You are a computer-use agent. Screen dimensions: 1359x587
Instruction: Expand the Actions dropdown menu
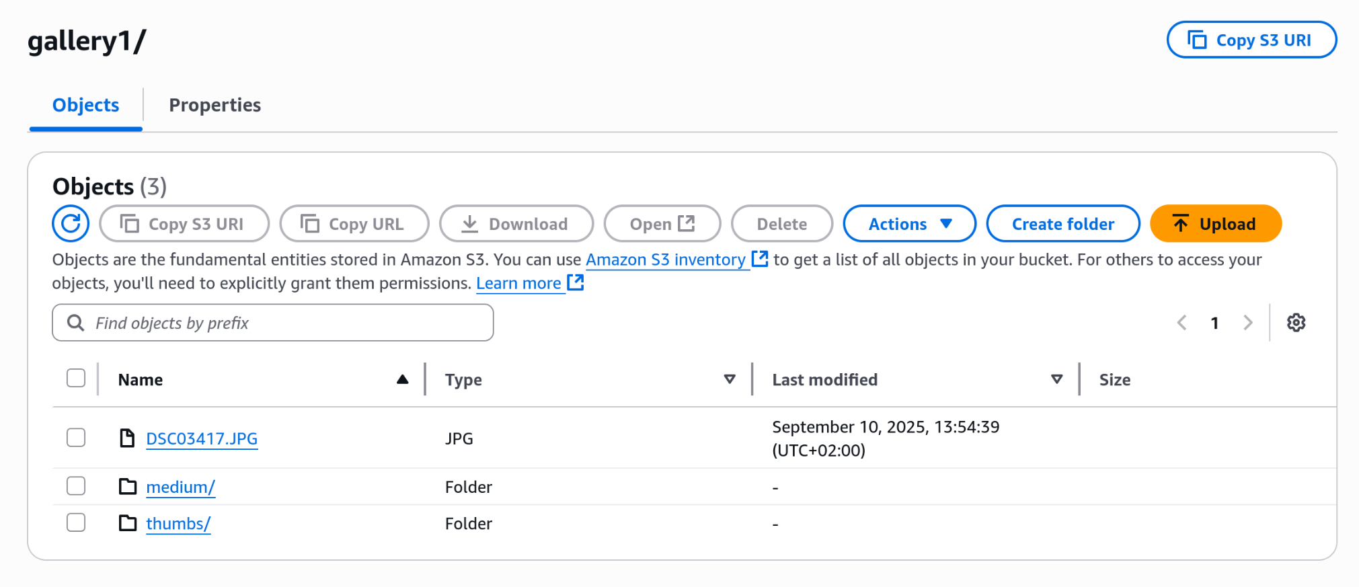click(909, 224)
